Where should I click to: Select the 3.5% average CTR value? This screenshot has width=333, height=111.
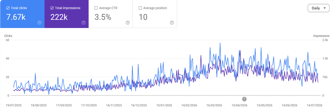coord(103,17)
